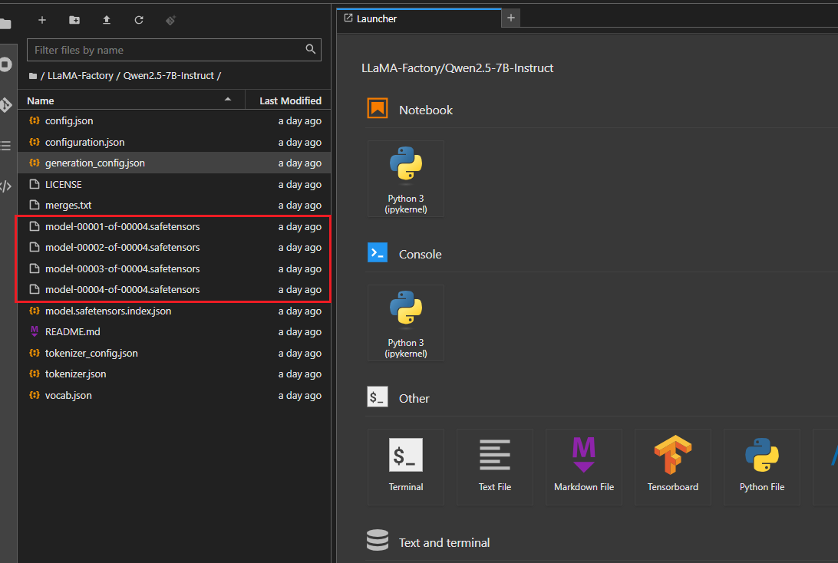Open the Git sidebar panel
The height and width of the screenshot is (563, 838).
5,104
